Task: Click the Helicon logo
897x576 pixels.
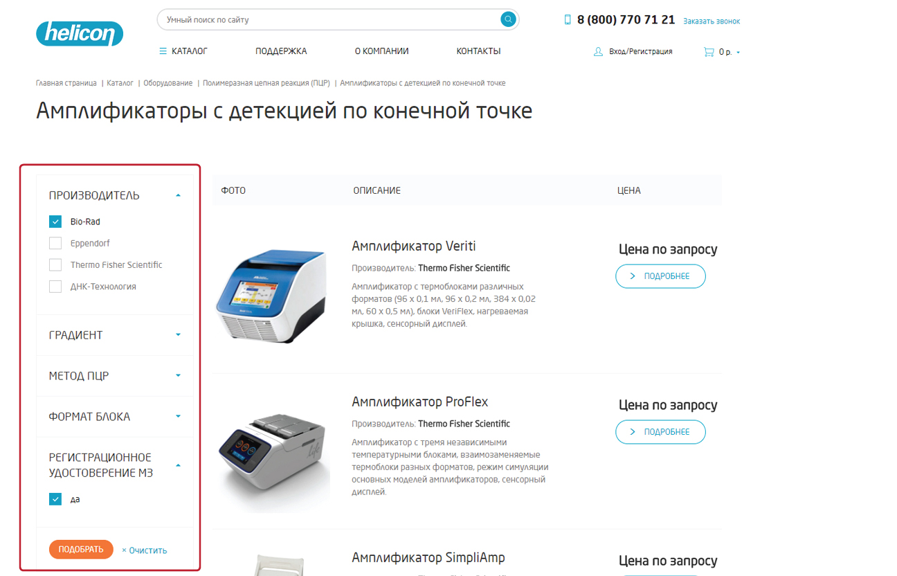Action: [x=80, y=33]
